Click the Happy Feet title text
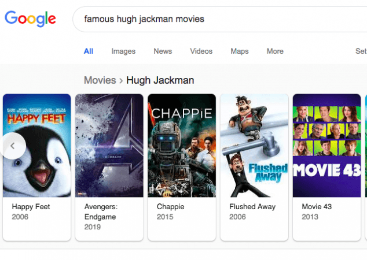Screen dimensions: 367x260 point(31,207)
